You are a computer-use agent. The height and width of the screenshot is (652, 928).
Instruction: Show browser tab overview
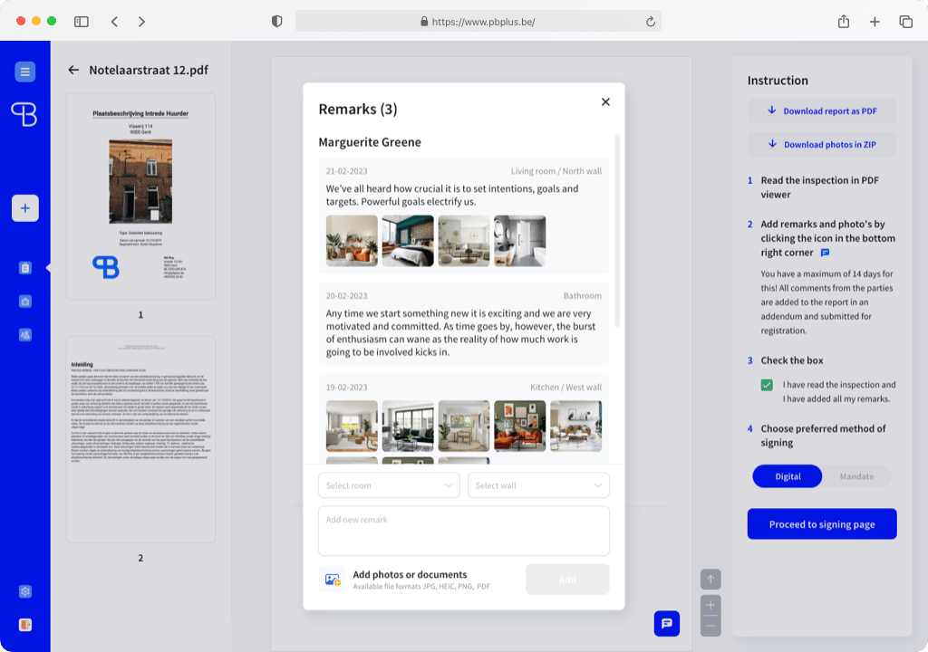tap(905, 22)
